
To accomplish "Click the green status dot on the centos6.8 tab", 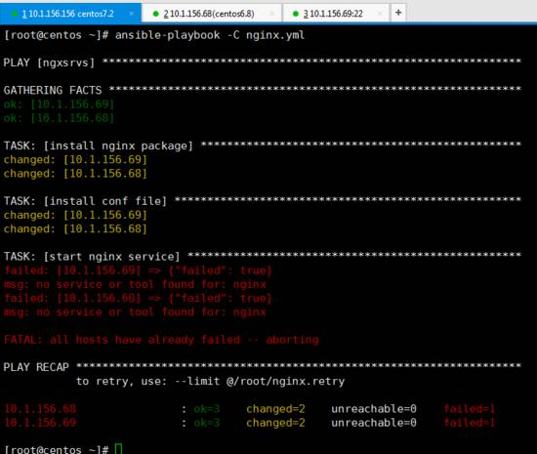I will click(x=156, y=14).
